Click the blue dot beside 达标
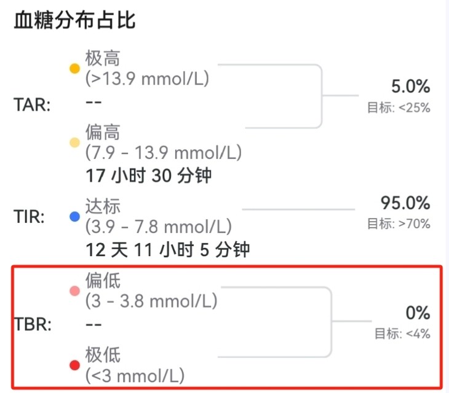Image resolution: width=449 pixels, height=393 pixels. coord(74,216)
